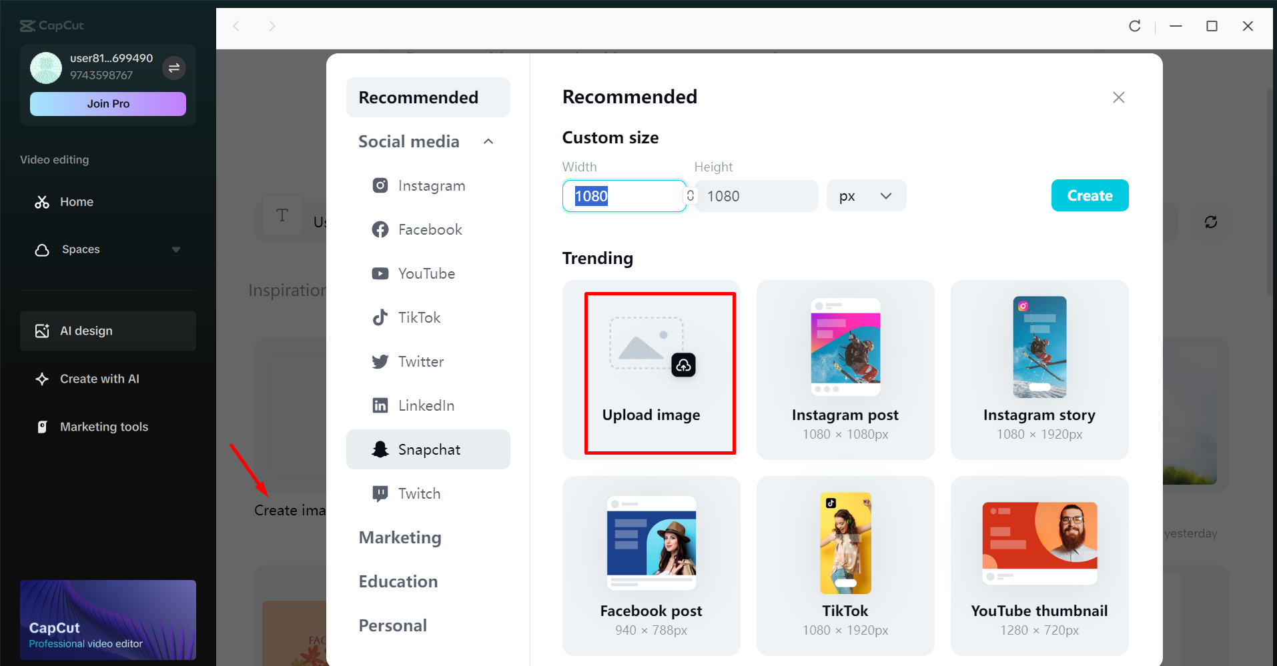Click the Create button for custom size

tap(1090, 195)
